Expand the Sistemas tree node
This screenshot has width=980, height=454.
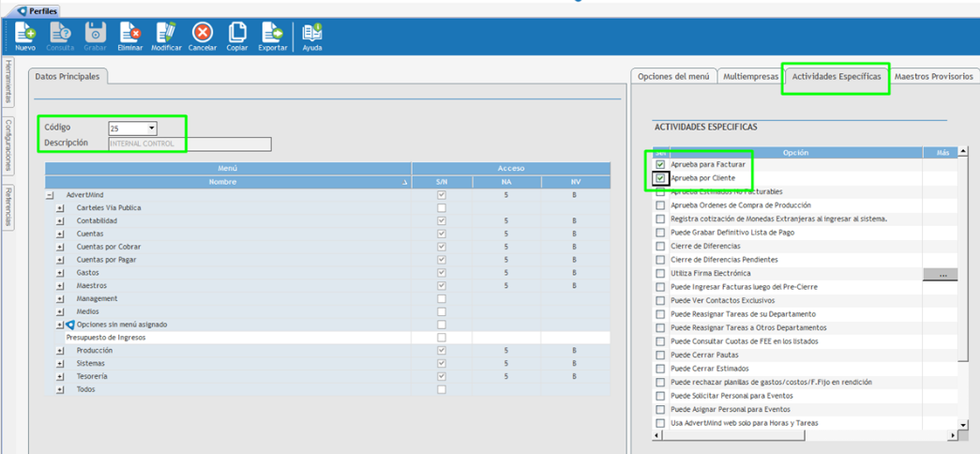(x=60, y=363)
